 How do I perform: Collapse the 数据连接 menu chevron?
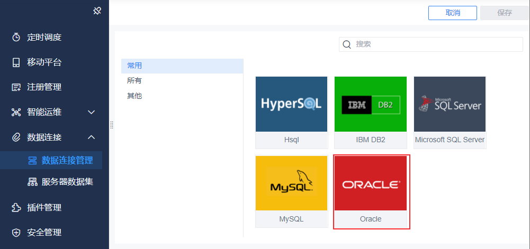point(91,137)
